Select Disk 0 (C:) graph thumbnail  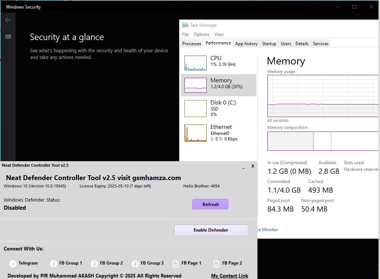(195, 109)
